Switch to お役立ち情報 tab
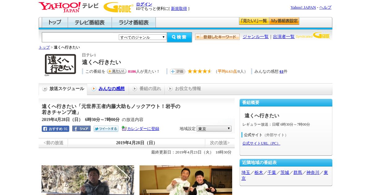 pyautogui.click(x=185, y=89)
